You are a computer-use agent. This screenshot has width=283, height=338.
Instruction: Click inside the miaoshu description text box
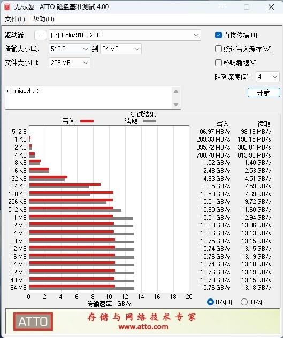(x=89, y=98)
